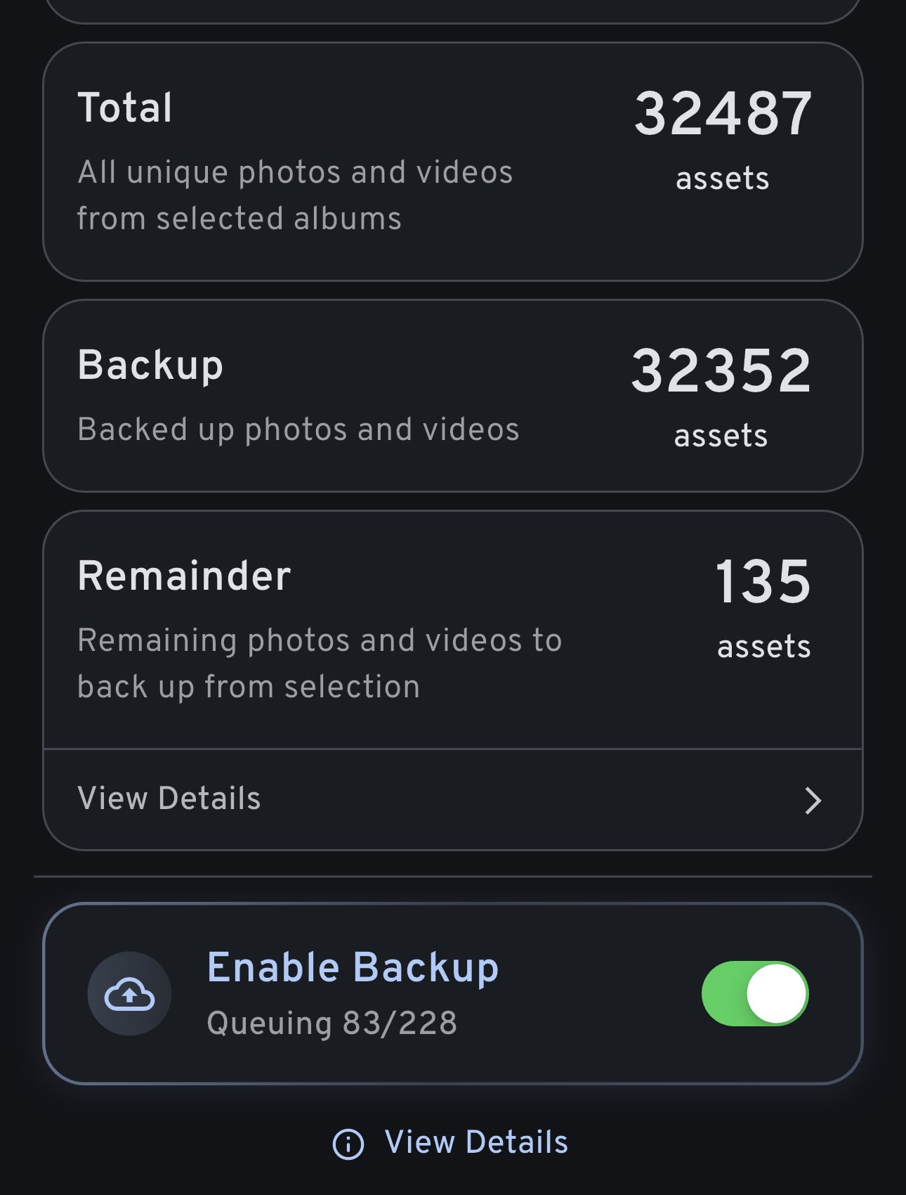This screenshot has height=1195, width=906.
Task: Click the cloud upload backup icon
Action: click(129, 994)
